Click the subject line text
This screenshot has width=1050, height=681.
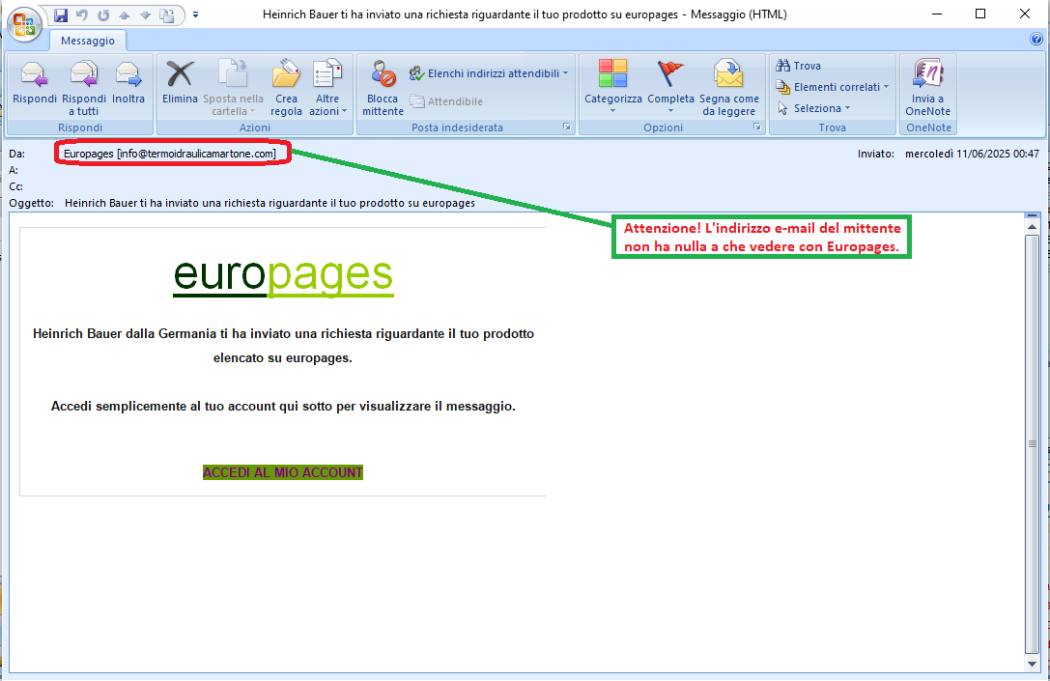(270, 203)
